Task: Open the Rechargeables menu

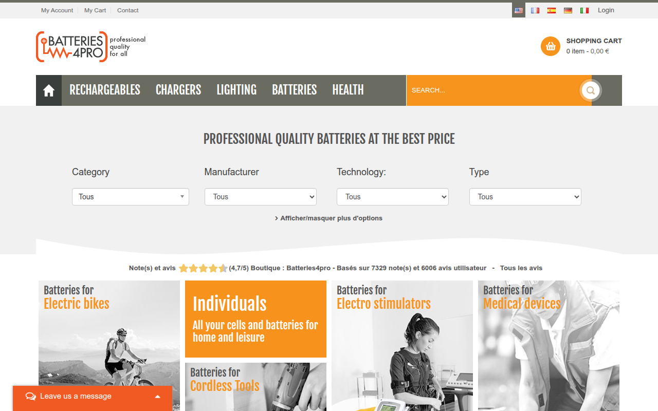Action: coord(105,90)
